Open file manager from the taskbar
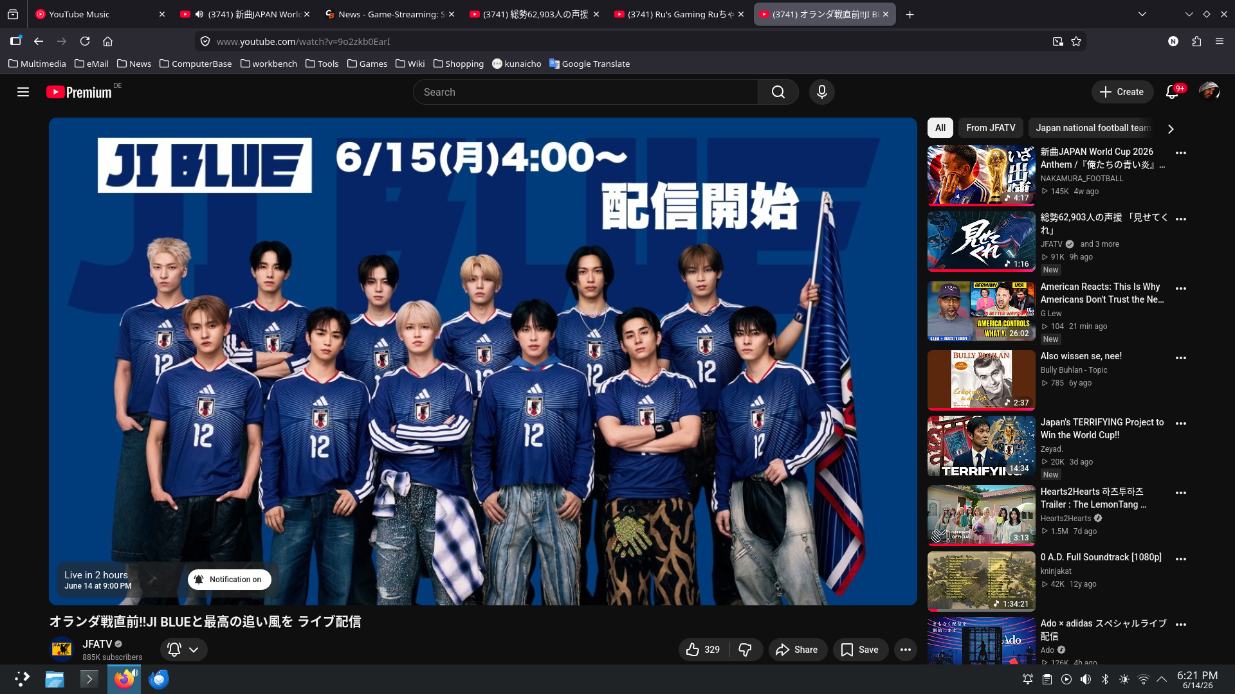 point(55,679)
